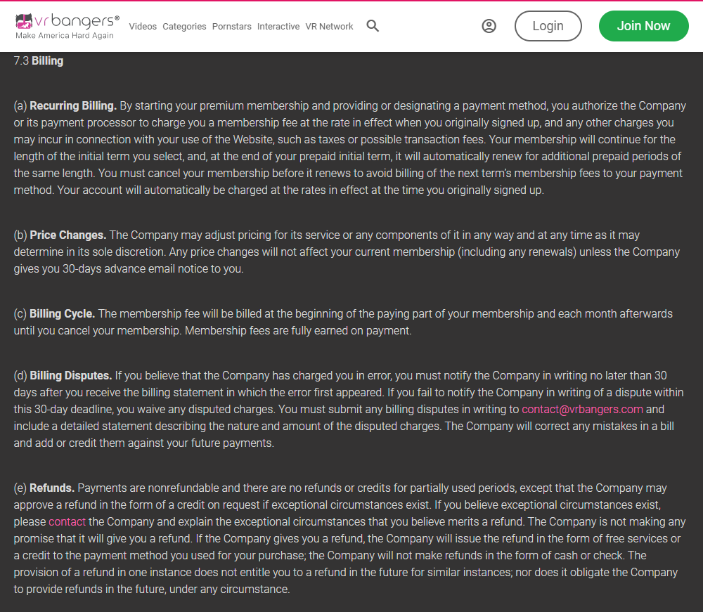Screen dimensions: 703x612
Task: Open the Categories menu item
Action: coord(184,27)
